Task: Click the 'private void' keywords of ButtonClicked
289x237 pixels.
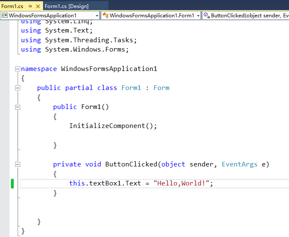Action: pos(77,164)
